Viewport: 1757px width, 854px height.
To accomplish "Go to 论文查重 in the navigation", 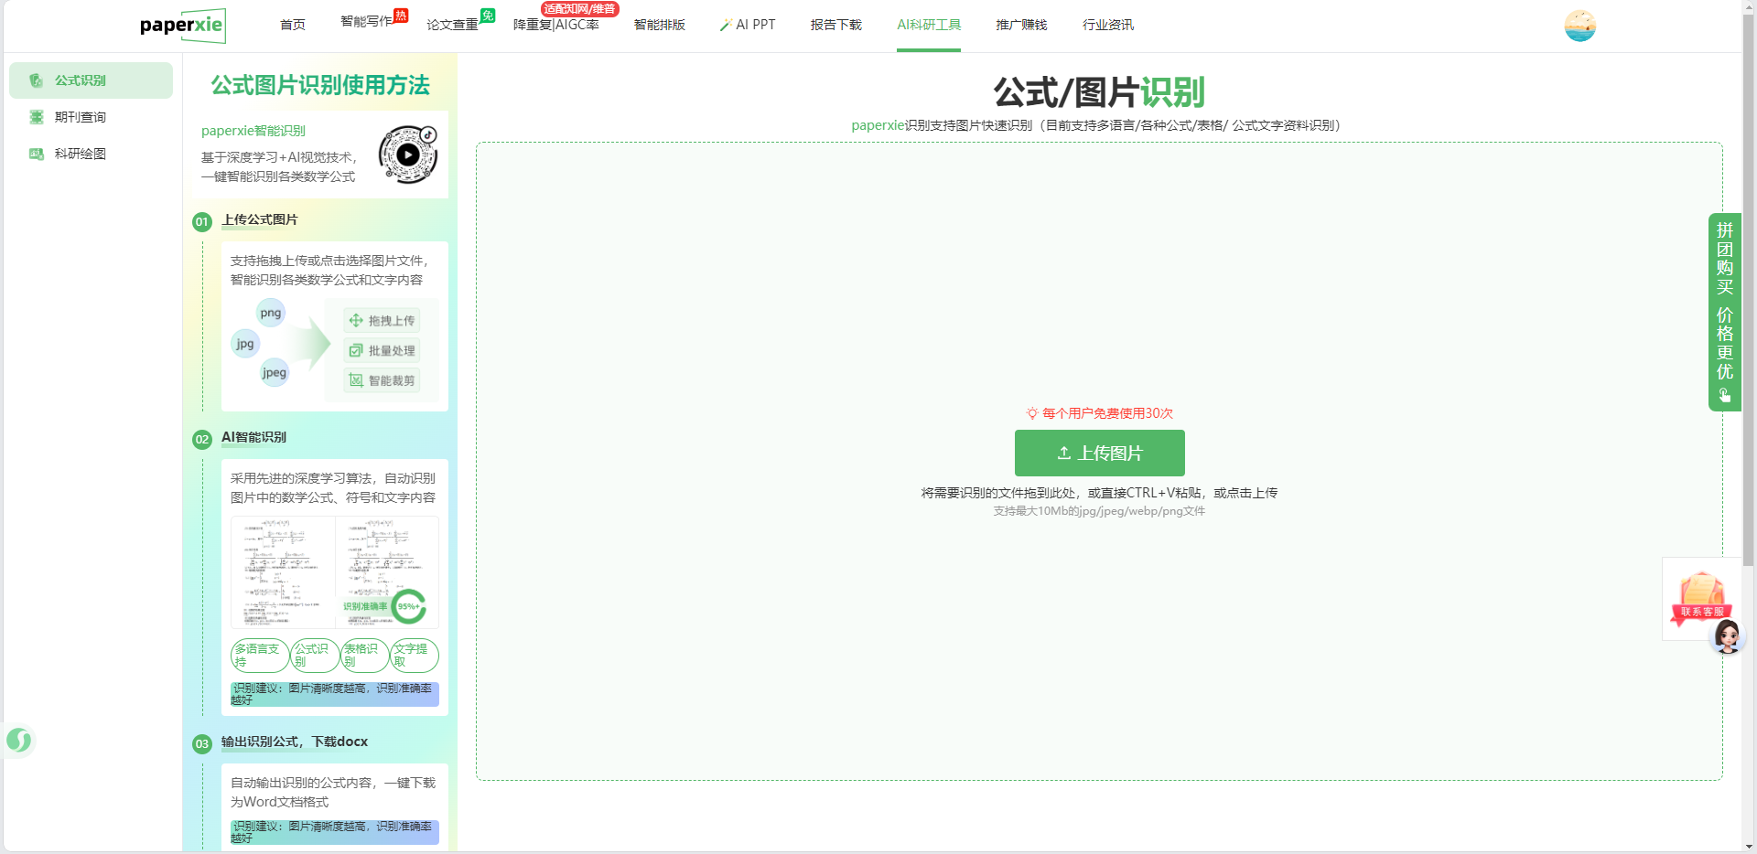I will coord(452,26).
